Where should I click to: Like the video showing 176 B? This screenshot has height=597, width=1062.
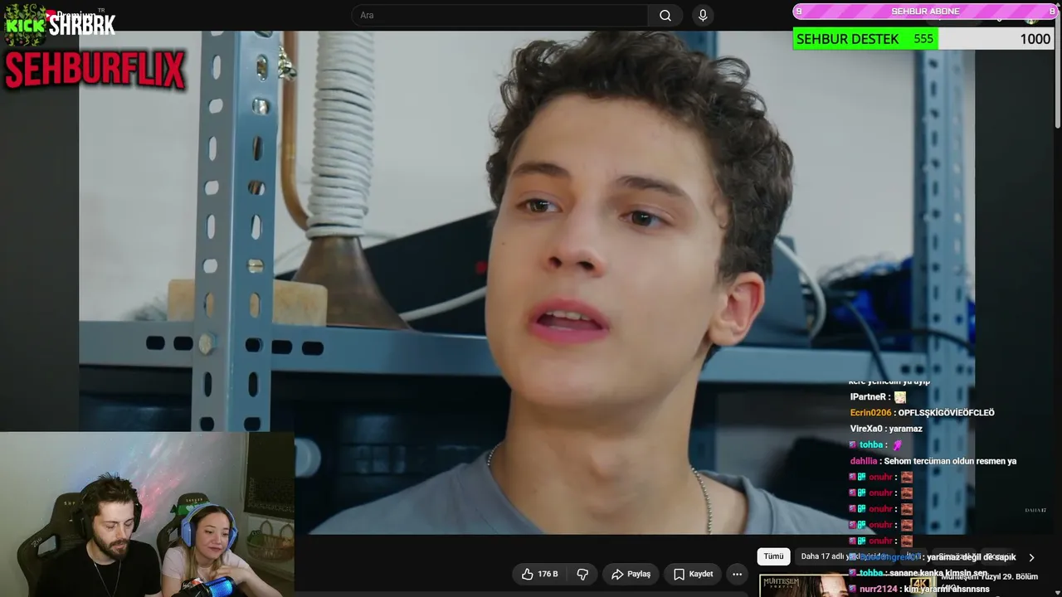click(x=539, y=574)
